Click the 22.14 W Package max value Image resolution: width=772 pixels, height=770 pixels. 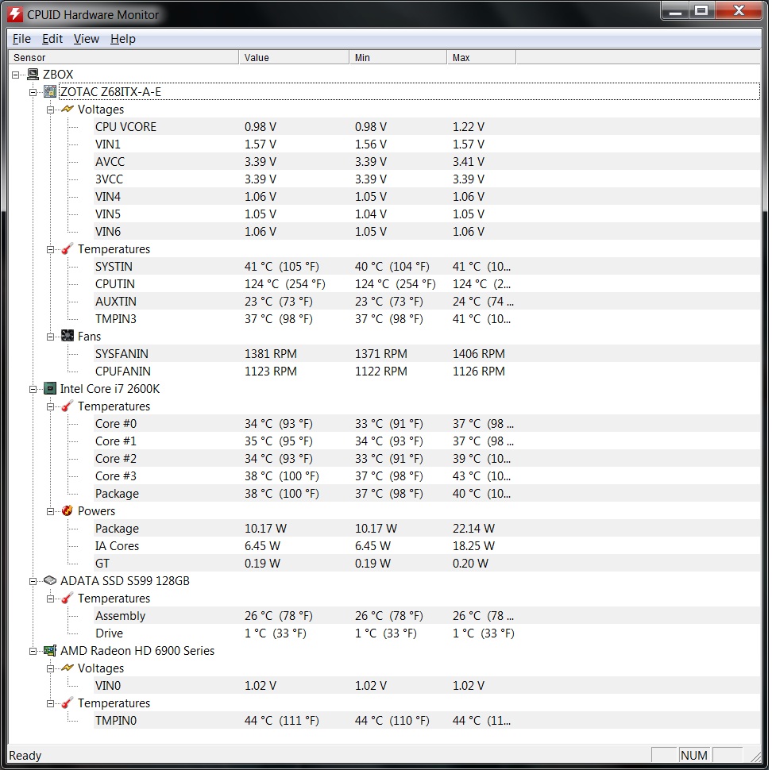coord(473,529)
